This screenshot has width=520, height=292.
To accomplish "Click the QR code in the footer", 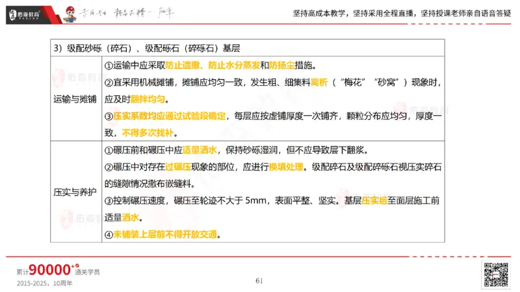I will (x=496, y=274).
